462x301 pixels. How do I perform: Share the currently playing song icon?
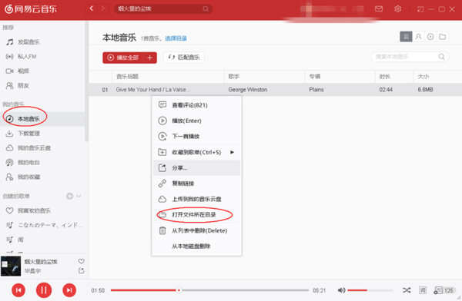[82, 271]
